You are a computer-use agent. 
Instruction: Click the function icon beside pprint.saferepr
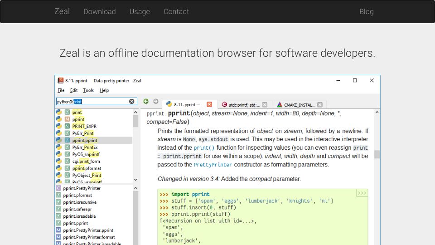pyautogui.click(x=58, y=209)
